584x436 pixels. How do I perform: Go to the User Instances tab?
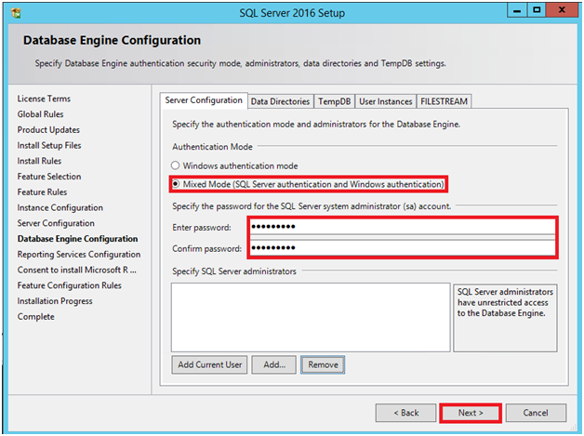pos(385,100)
